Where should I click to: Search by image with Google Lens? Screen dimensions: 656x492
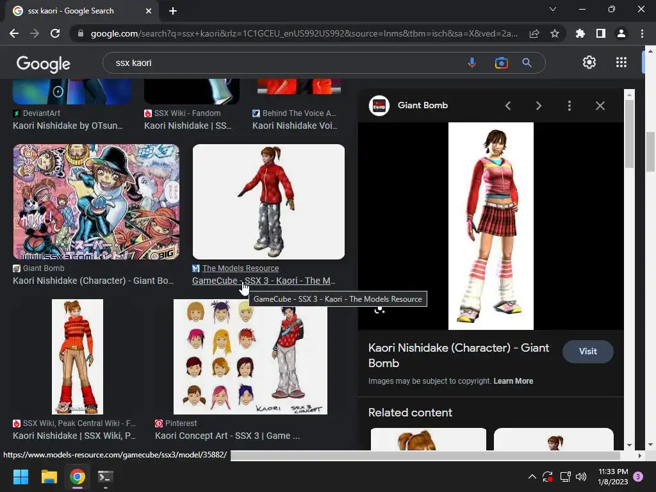click(501, 63)
